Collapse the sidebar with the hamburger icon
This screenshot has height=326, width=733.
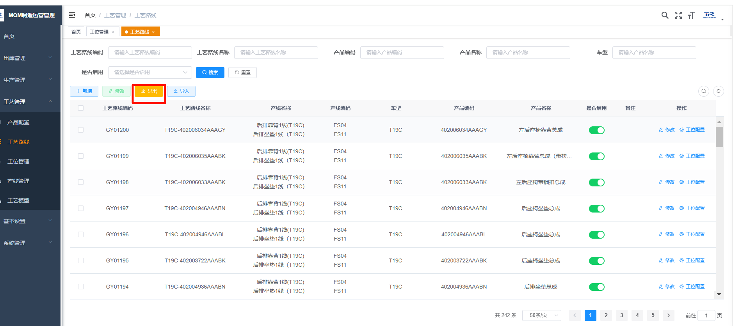tap(72, 15)
